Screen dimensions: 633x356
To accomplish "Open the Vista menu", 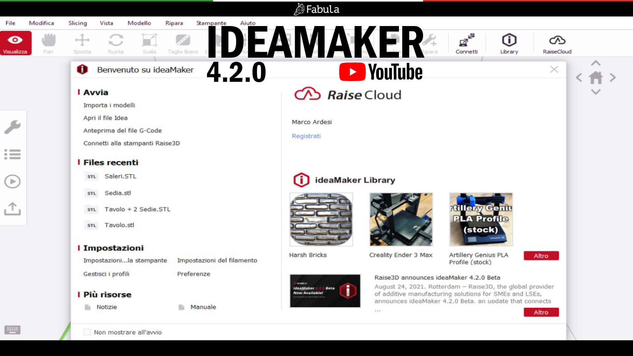I will [x=106, y=23].
